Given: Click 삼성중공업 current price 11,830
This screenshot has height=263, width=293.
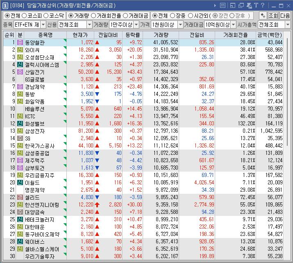Looking at the screenshot, I should pyautogui.click(x=86, y=153).
